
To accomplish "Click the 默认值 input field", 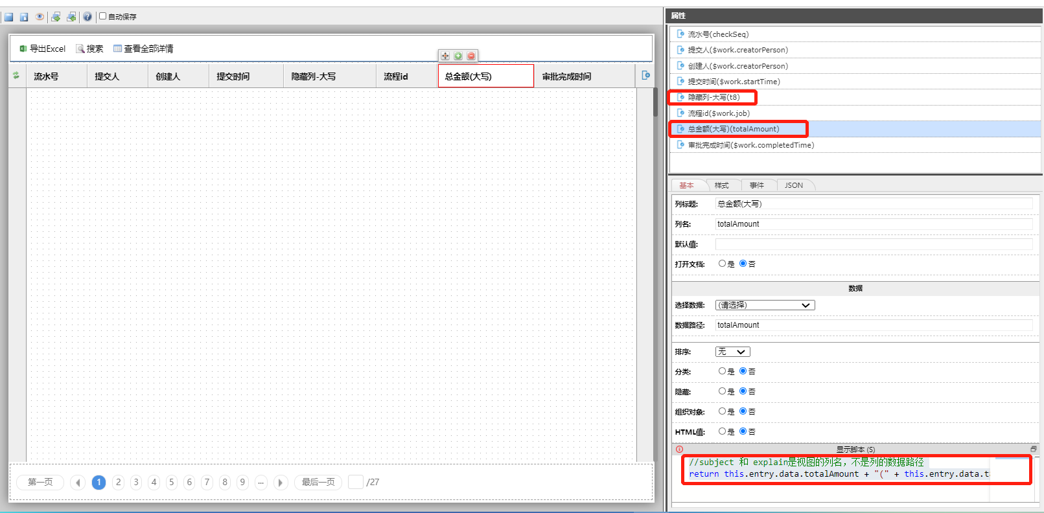I will pos(874,244).
